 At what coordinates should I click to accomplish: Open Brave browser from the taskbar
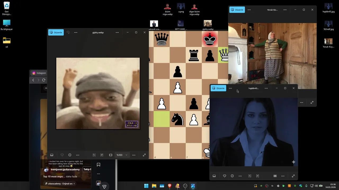169,186
